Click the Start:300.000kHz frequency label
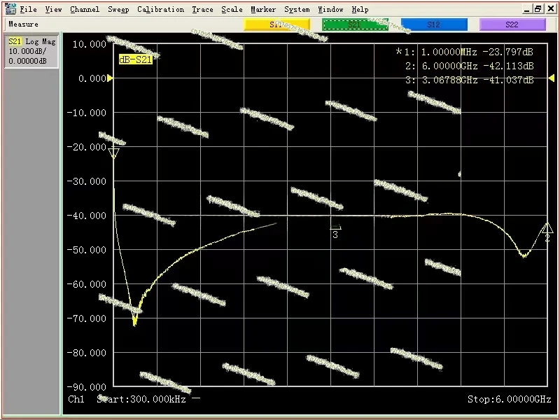Screen dimensions: 560x420 [141, 399]
